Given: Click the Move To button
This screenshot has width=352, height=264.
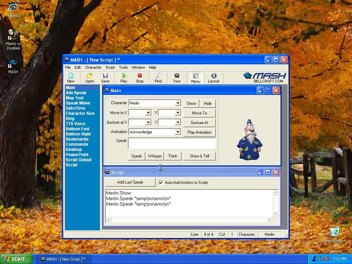Looking at the screenshot, I should [200, 113].
